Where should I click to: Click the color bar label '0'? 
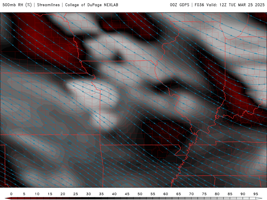(11, 194)
